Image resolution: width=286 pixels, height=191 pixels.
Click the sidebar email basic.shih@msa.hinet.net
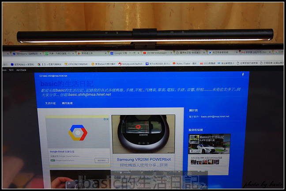pyautogui.click(x=215, y=117)
